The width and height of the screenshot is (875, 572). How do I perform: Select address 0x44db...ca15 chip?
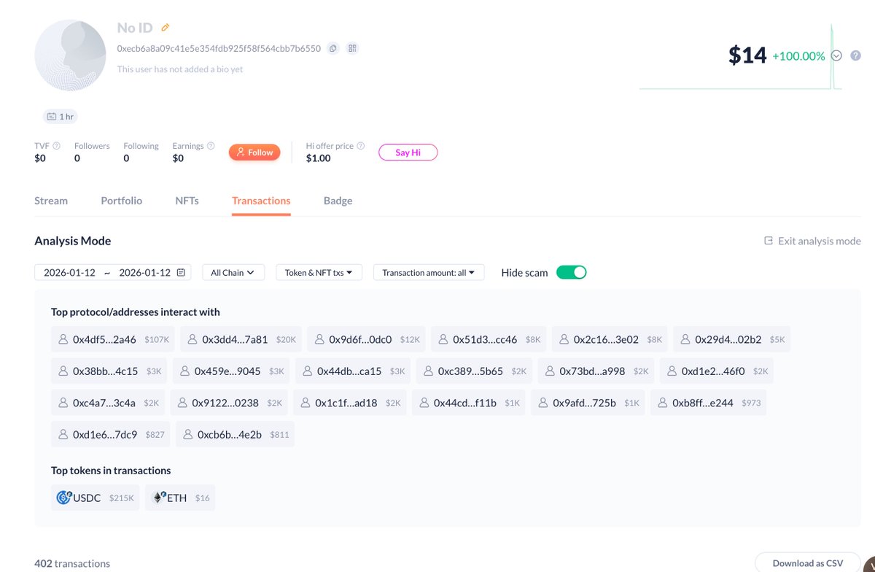point(353,371)
